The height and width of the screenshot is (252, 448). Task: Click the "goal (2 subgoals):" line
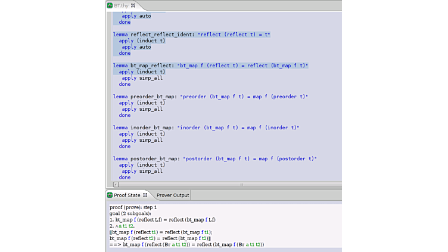130,213
